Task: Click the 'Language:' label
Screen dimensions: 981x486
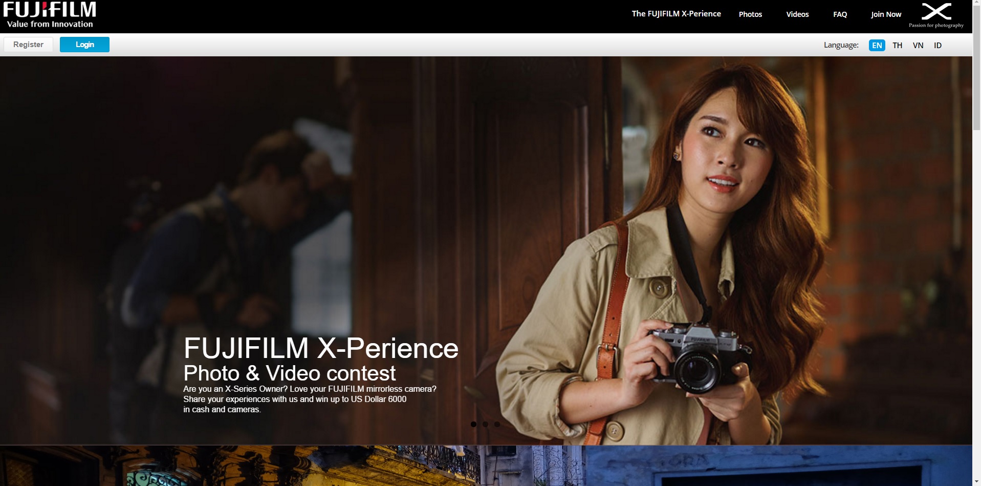Action: click(841, 45)
